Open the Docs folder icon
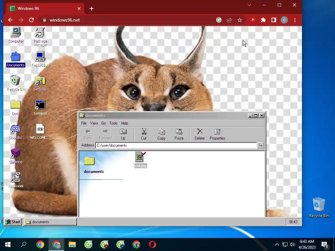The width and height of the screenshot is (335, 251). (16, 108)
